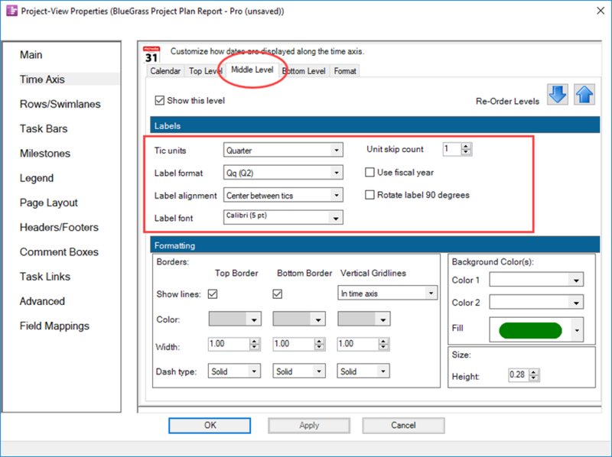Move level up with blue up arrow
Viewport: 612px width, 457px height.
[584, 94]
